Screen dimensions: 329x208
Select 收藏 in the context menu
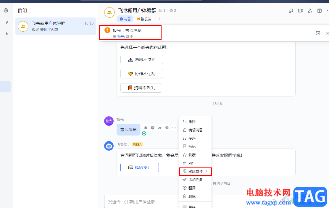pyautogui.click(x=195, y=155)
